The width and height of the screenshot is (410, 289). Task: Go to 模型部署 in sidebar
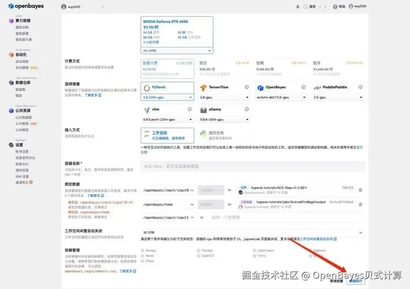(x=22, y=33)
